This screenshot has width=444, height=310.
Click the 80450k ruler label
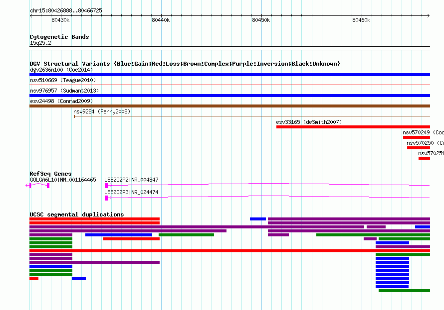point(261,20)
